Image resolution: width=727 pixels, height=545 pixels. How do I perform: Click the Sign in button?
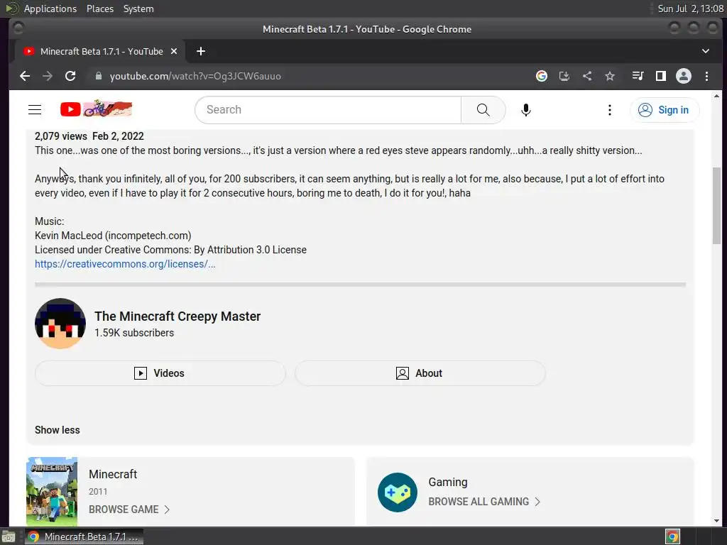click(x=665, y=110)
